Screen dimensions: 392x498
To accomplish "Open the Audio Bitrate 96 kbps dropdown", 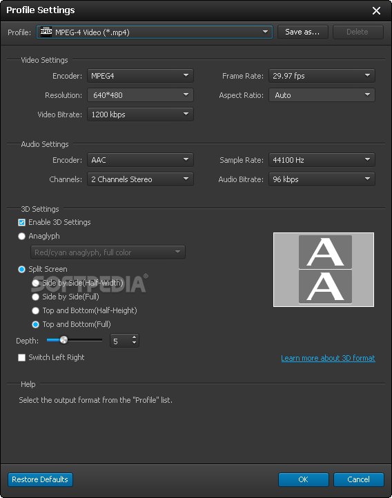I will 322,179.
